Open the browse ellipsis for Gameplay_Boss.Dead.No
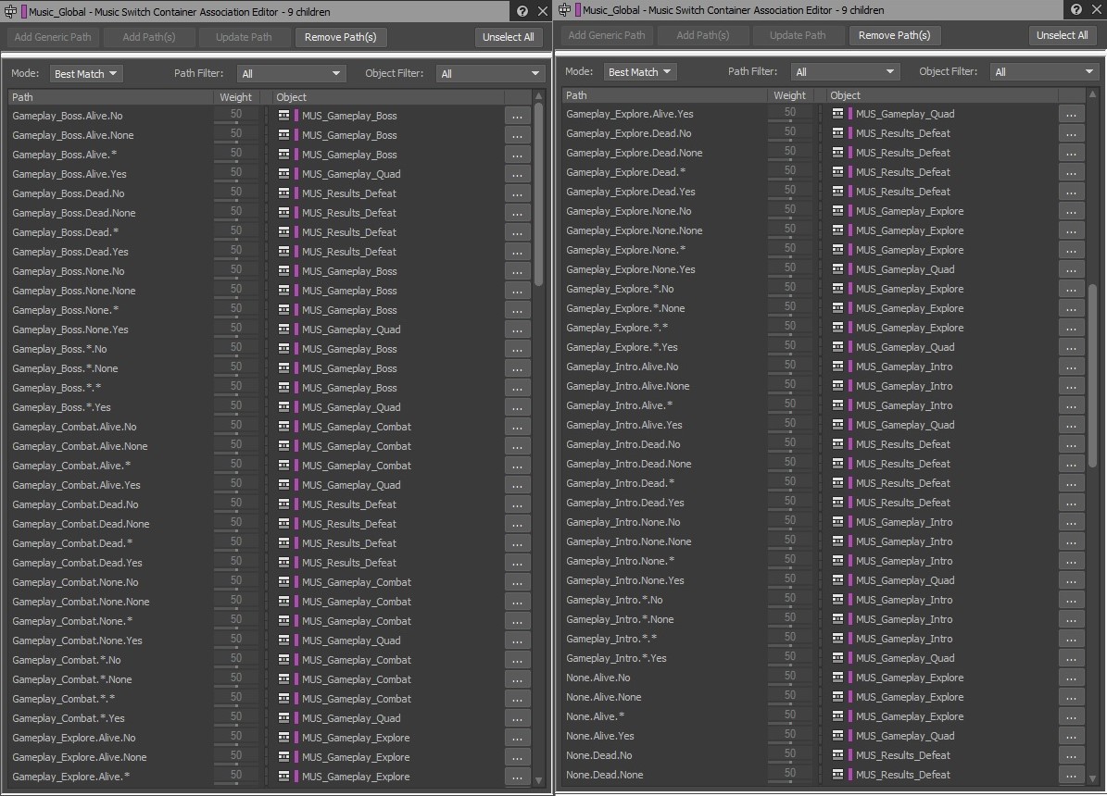This screenshot has height=796, width=1107. pos(516,193)
